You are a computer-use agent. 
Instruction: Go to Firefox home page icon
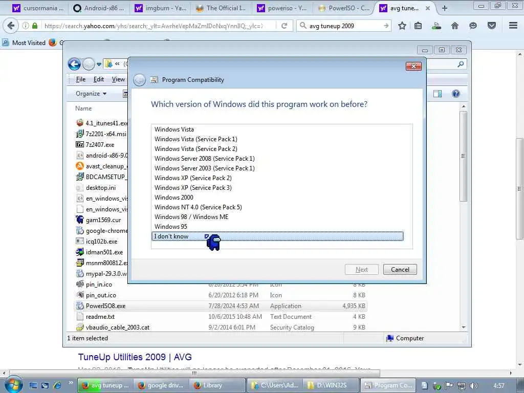pyautogui.click(x=454, y=26)
